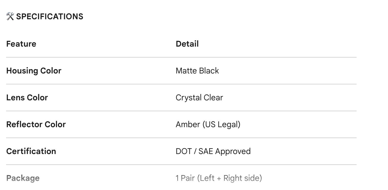Click the divider line below Certification row
The width and height of the screenshot is (388, 190).
tap(181, 165)
